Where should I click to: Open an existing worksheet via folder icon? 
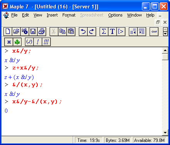tap(16, 31)
